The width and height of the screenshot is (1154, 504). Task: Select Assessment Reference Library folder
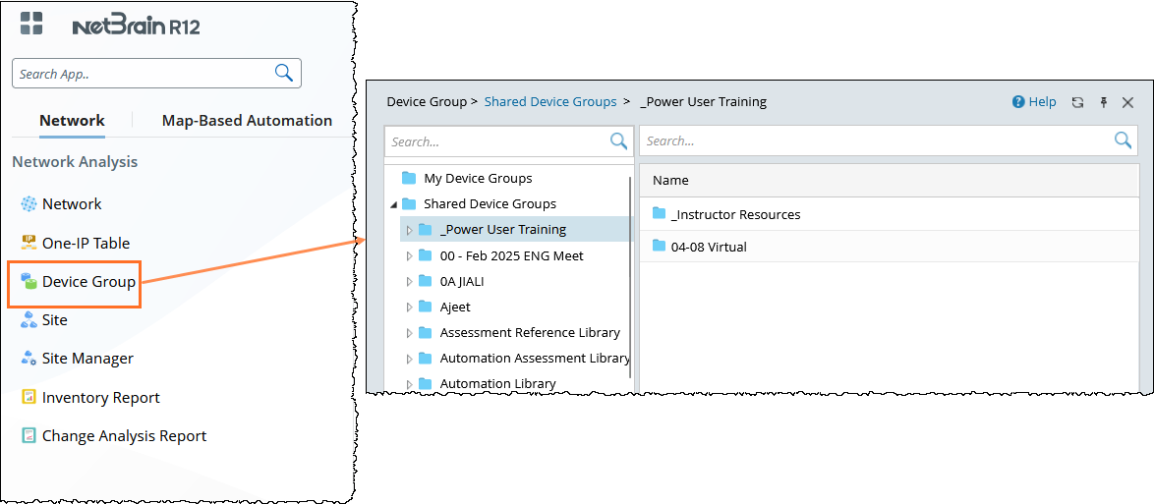(530, 333)
